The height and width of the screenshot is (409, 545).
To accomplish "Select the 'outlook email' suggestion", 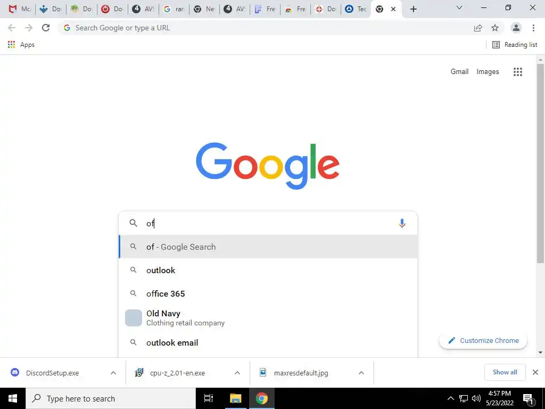I will coord(268,342).
